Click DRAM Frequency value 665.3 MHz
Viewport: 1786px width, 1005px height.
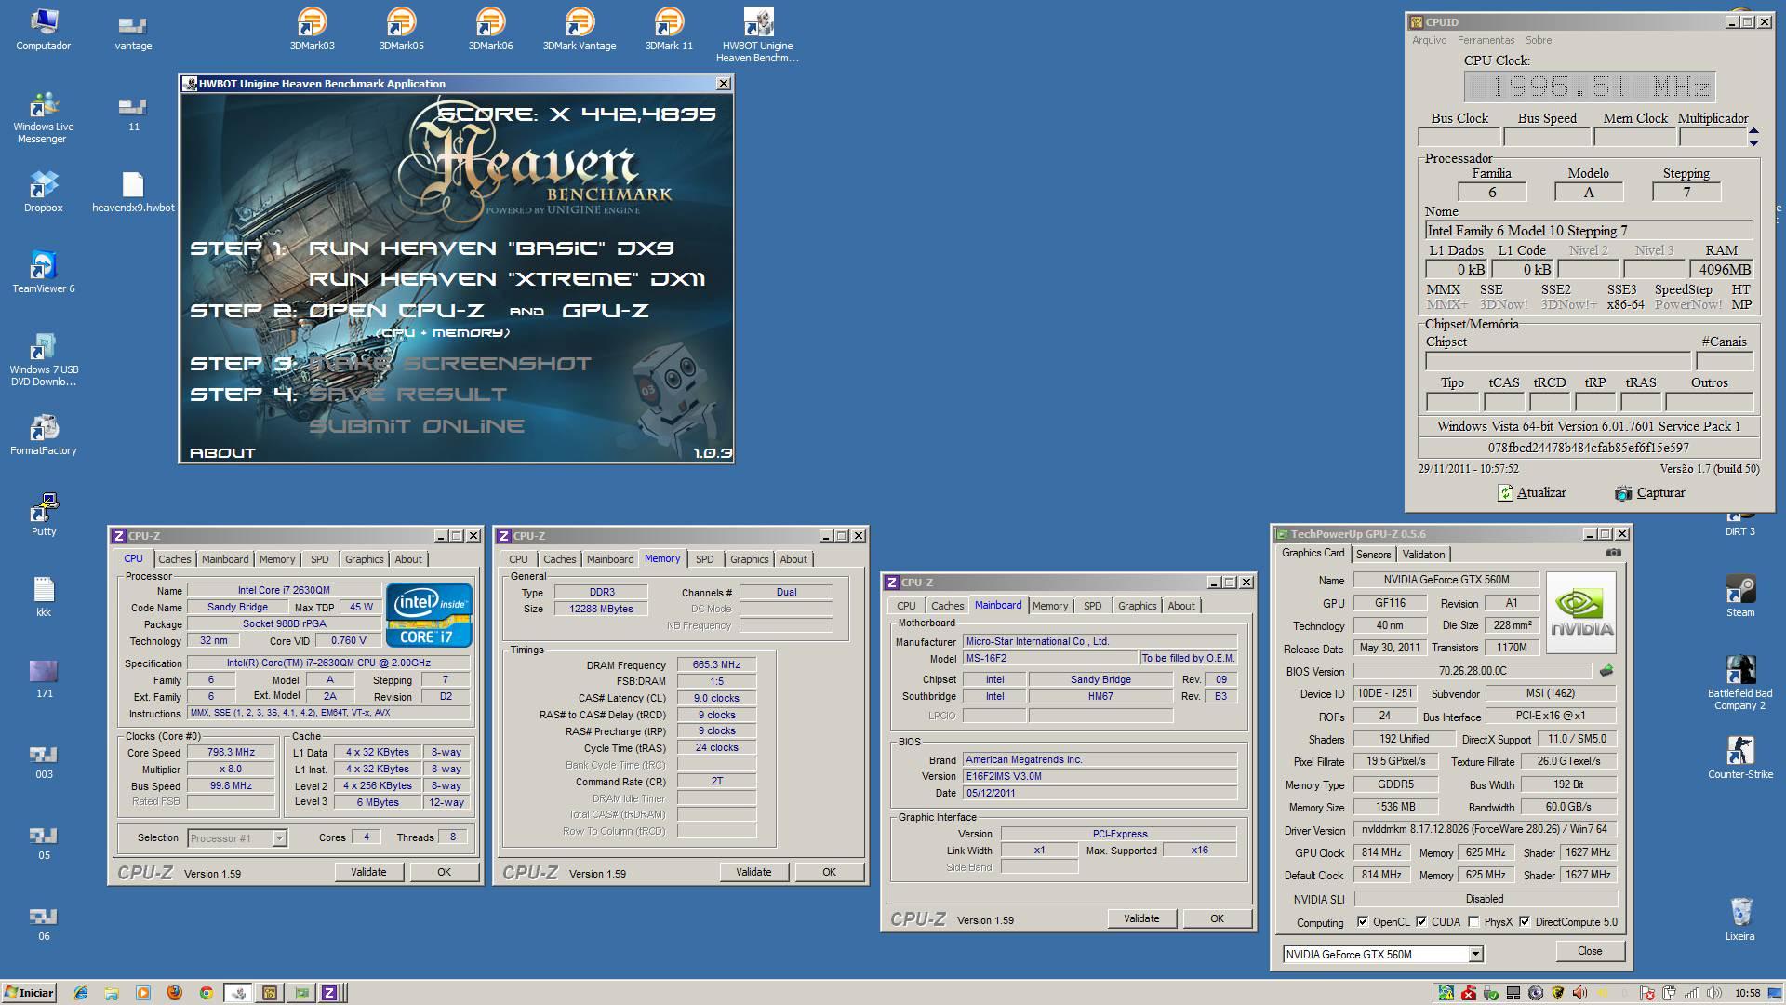tap(716, 664)
